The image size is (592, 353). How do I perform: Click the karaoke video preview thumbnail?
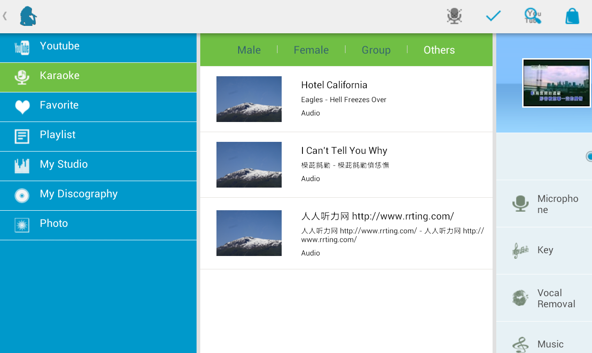pyautogui.click(x=556, y=83)
